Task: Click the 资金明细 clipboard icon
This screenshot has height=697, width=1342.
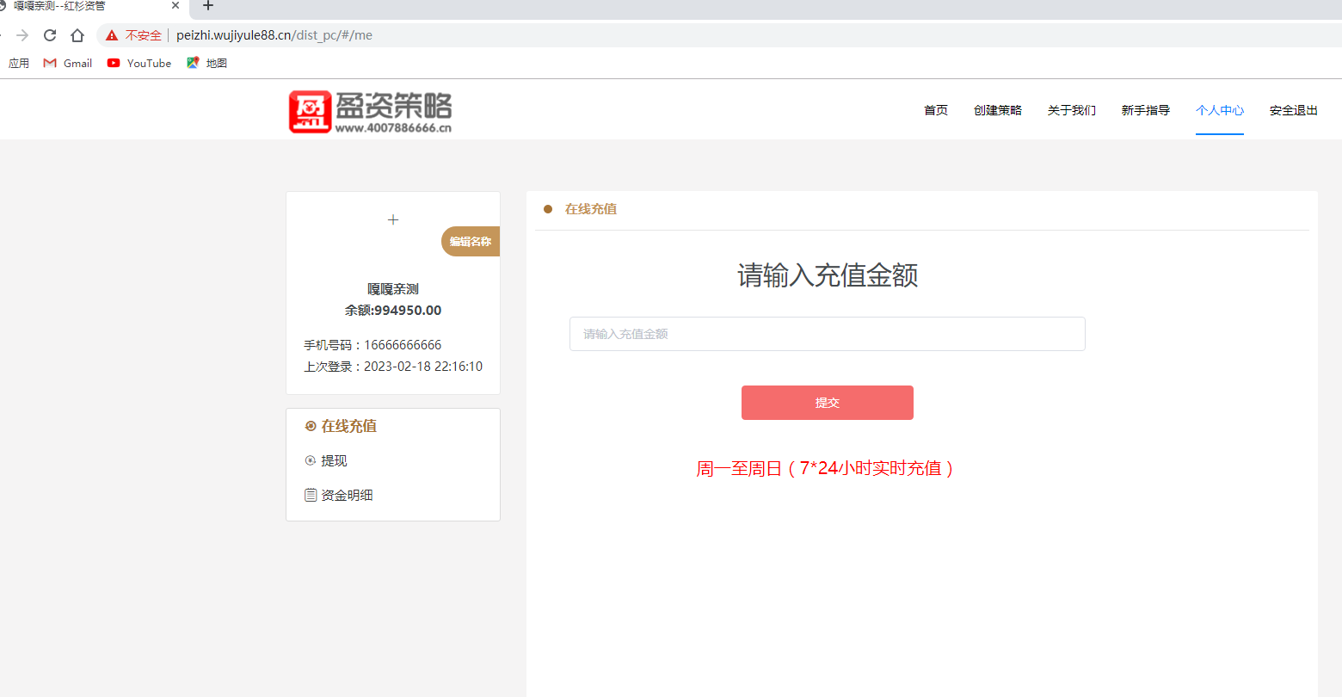Action: pyautogui.click(x=311, y=496)
